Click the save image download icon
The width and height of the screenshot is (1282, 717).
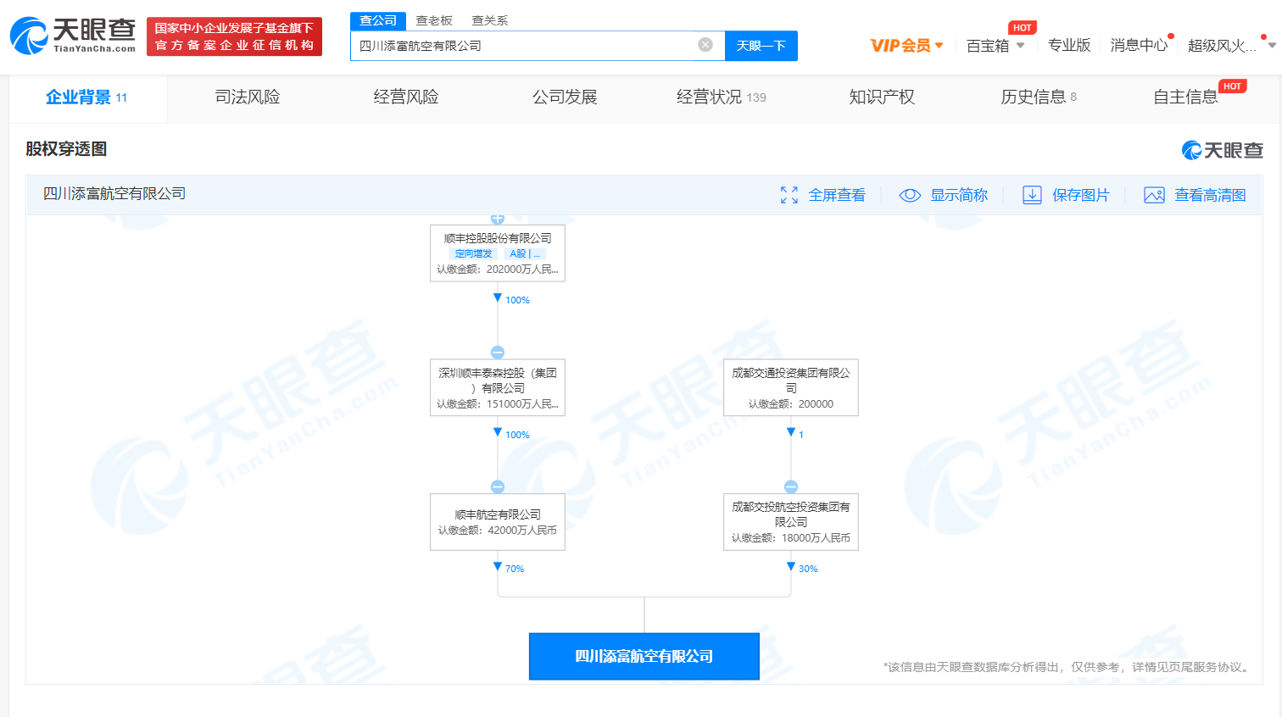1032,195
